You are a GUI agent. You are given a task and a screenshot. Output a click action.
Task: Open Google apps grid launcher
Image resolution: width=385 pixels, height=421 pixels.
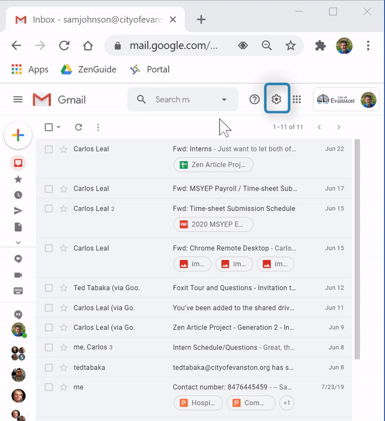[x=296, y=99]
